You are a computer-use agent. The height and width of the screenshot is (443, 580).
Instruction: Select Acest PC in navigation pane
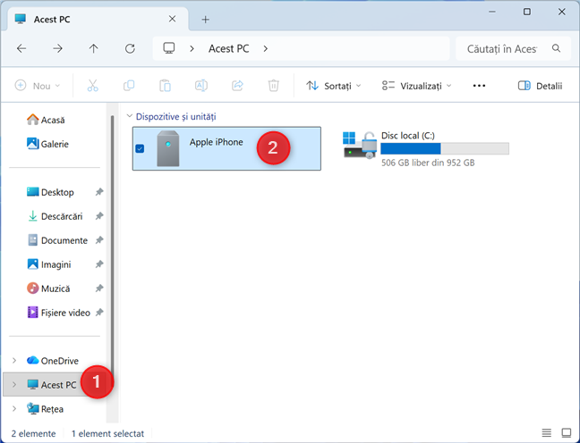click(52, 385)
